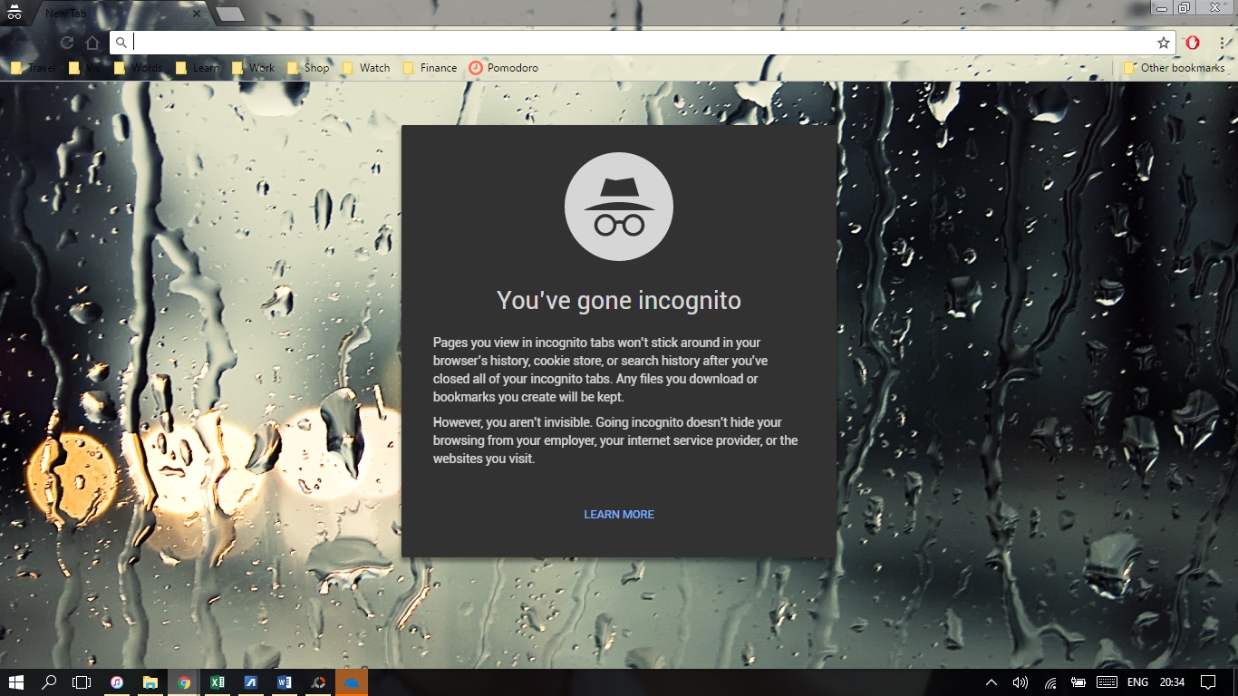Open Task View on the taskbar
Screen dimensions: 1238x696
82,682
